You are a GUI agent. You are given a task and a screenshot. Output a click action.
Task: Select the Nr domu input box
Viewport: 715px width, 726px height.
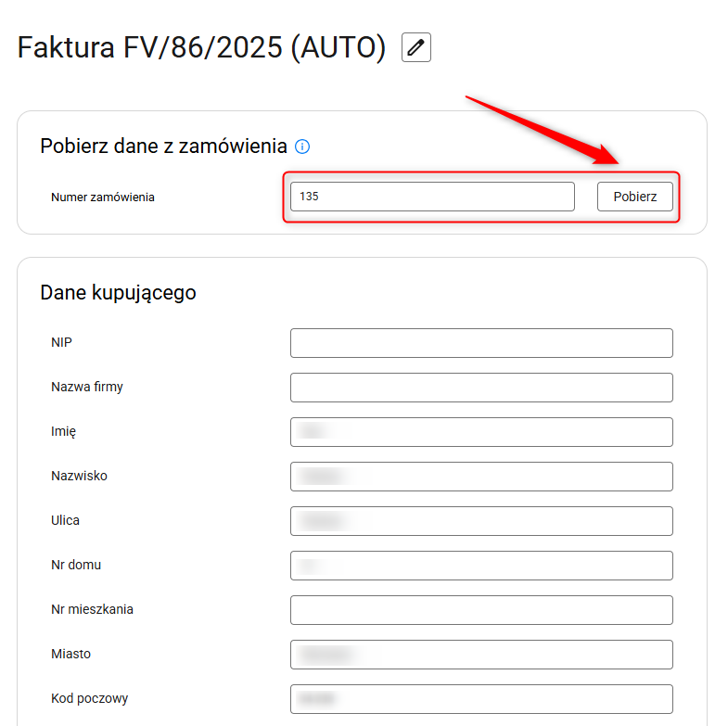(x=480, y=566)
